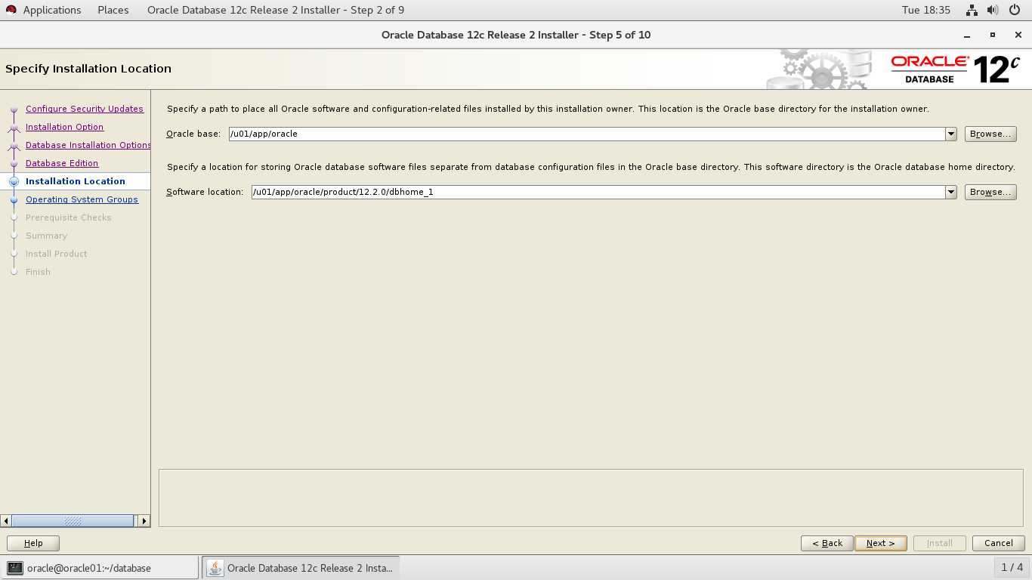Browse for the Software location directory

(990, 192)
